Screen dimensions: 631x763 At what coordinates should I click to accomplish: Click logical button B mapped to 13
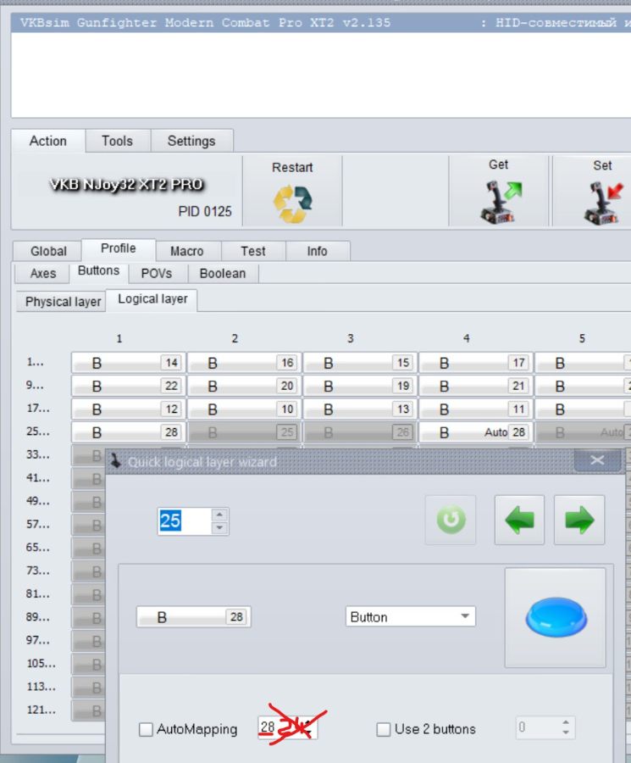coord(360,409)
